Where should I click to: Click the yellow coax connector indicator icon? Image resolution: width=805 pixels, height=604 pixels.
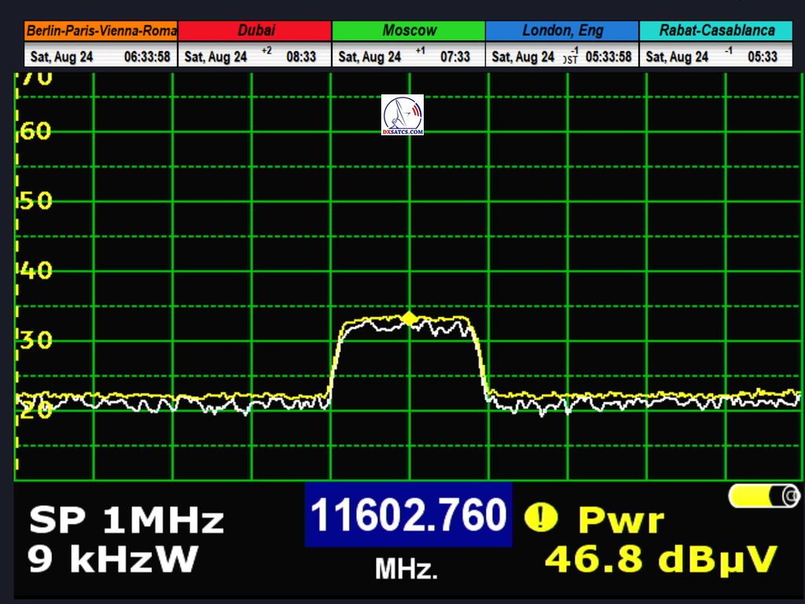764,496
